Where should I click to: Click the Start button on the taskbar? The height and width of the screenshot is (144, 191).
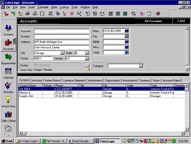click(x=7, y=141)
